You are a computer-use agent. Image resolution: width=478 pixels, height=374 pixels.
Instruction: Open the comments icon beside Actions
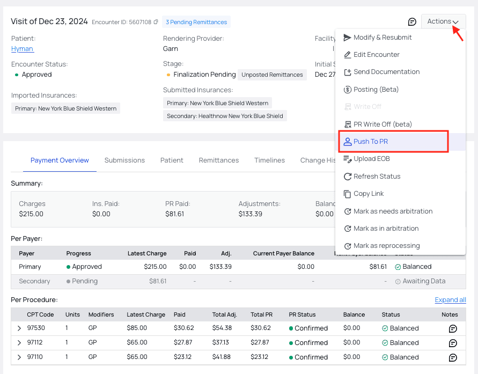[412, 22]
